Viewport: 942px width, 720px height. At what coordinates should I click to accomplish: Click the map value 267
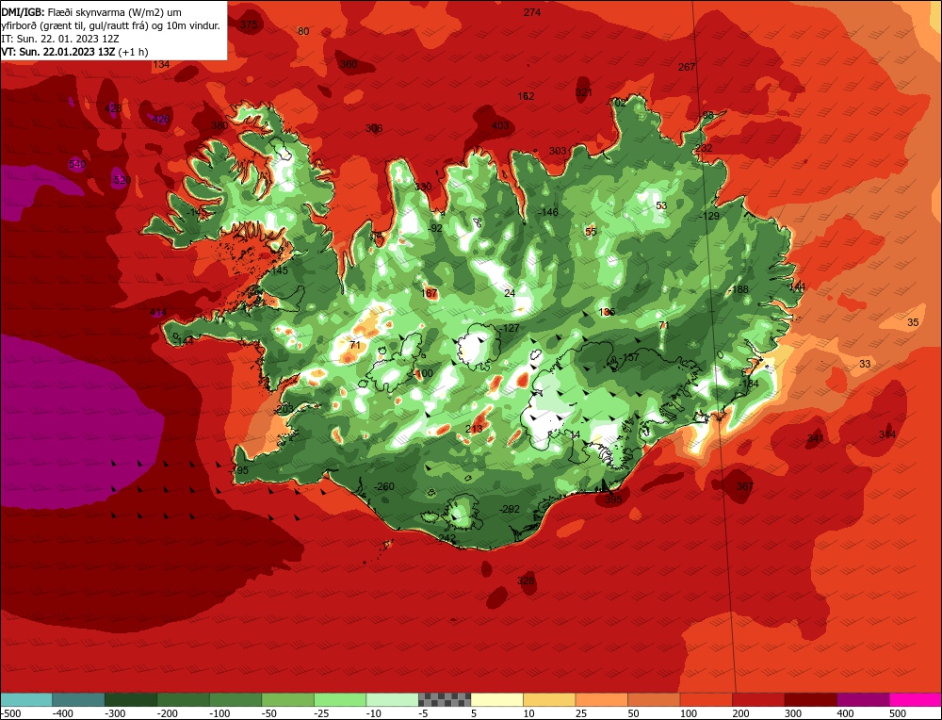tap(687, 67)
